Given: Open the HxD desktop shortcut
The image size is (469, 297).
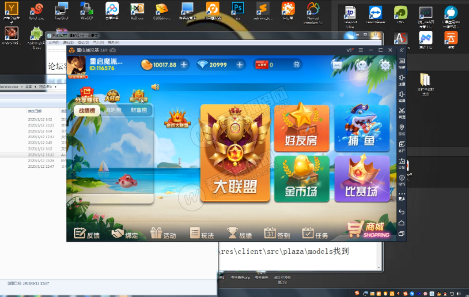Looking at the screenshot, I should pos(137,11).
